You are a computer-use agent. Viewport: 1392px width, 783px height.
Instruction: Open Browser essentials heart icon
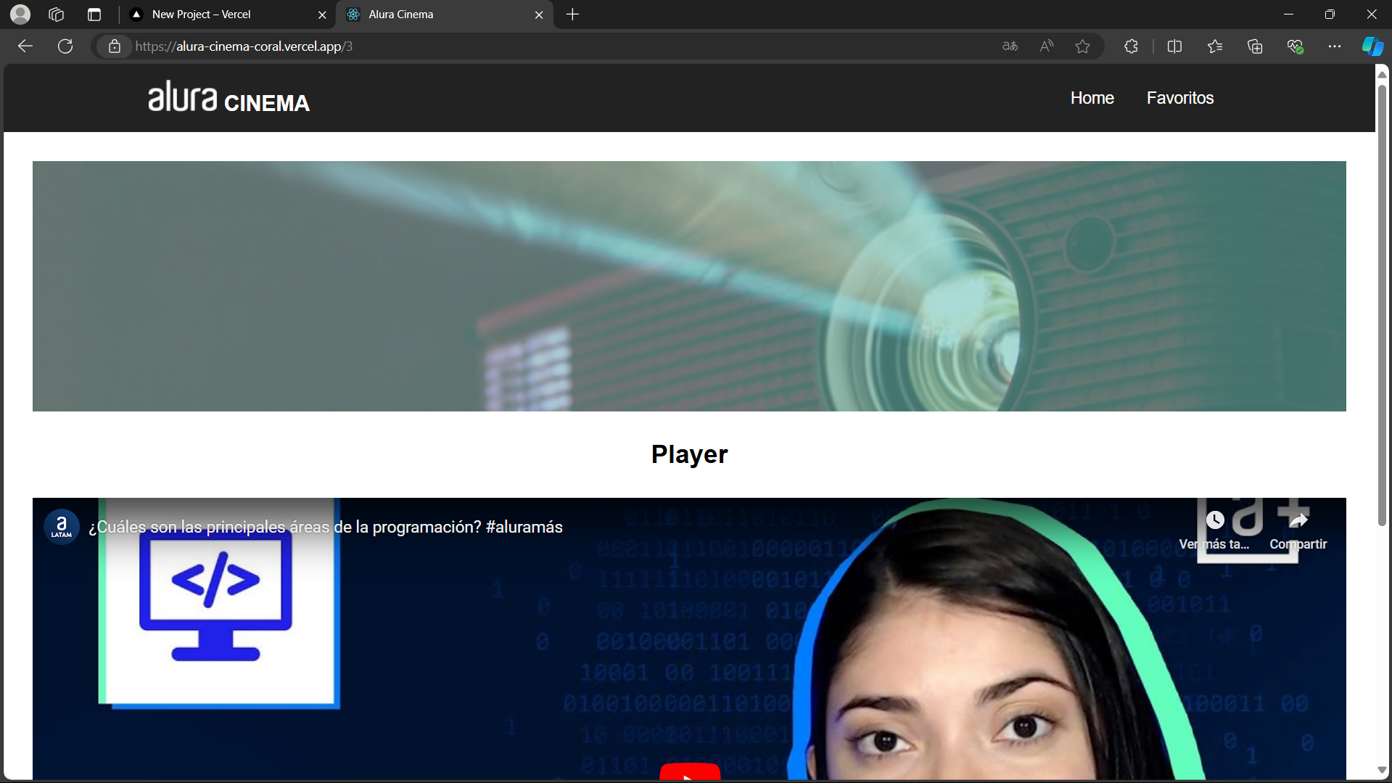[x=1296, y=46]
